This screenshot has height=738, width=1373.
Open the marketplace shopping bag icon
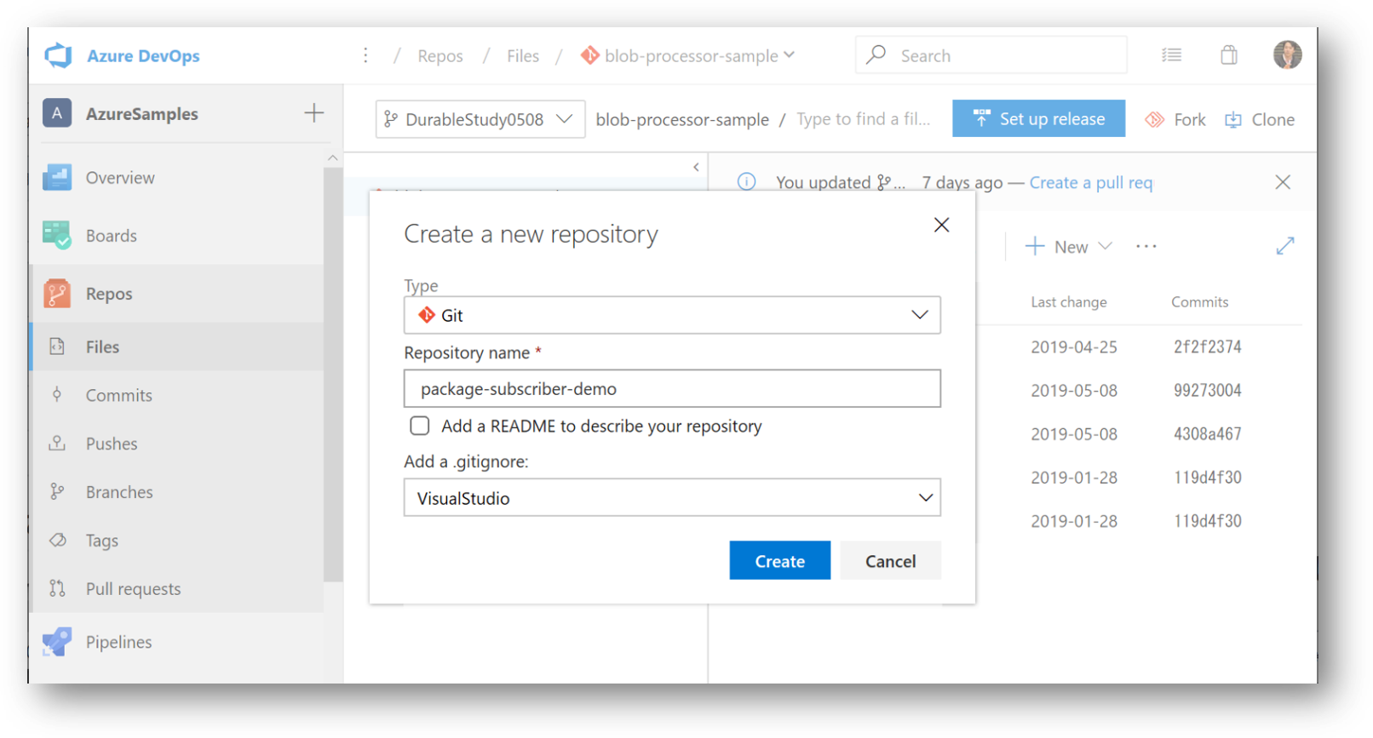[1228, 55]
